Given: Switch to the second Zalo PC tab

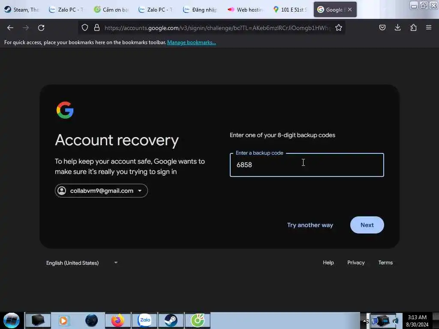Looking at the screenshot, I should (x=155, y=9).
